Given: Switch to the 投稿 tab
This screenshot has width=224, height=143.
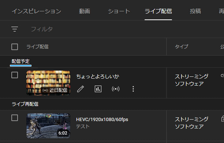Looking at the screenshot, I should tap(195, 11).
